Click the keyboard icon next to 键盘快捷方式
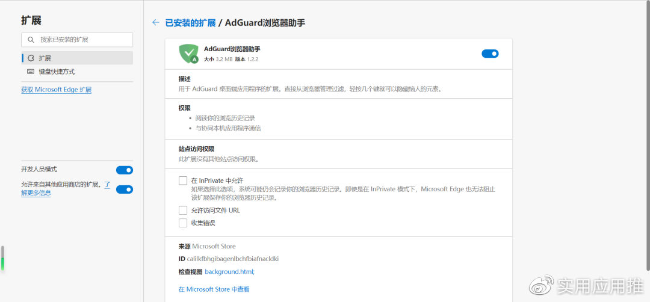The image size is (650, 302). click(x=31, y=72)
